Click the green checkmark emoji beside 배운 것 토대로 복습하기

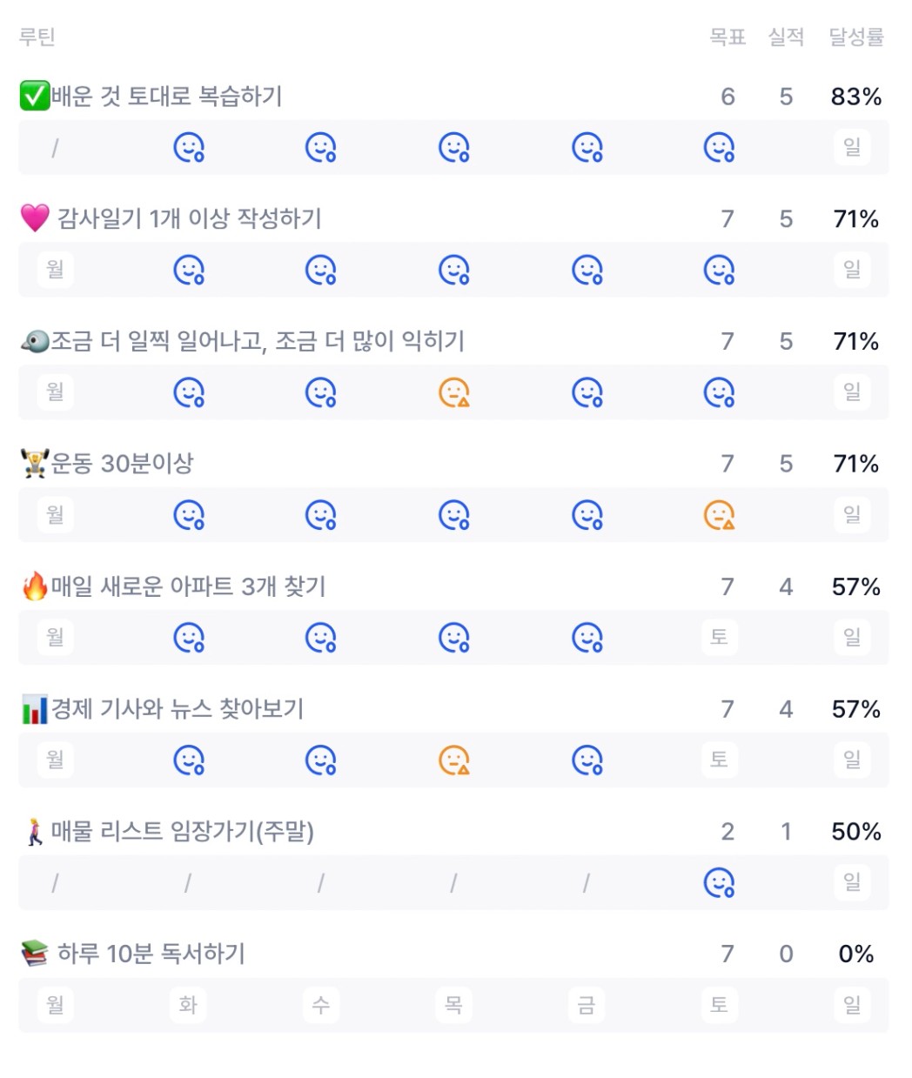(x=34, y=96)
